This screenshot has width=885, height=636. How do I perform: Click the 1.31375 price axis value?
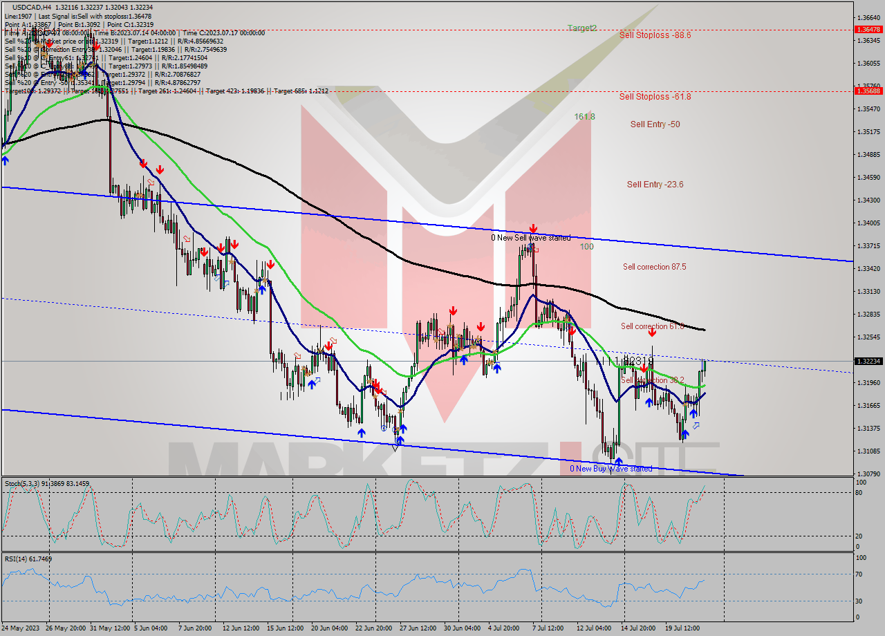tap(868, 428)
